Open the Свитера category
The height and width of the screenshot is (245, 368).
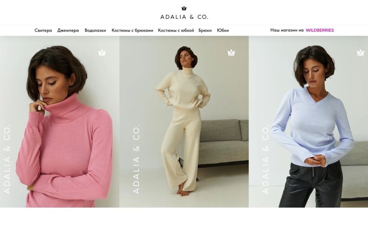(43, 30)
